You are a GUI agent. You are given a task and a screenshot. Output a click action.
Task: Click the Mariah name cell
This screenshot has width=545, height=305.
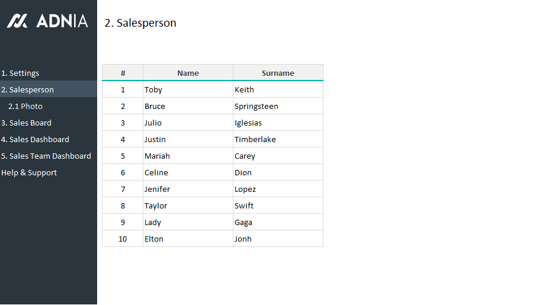click(188, 156)
